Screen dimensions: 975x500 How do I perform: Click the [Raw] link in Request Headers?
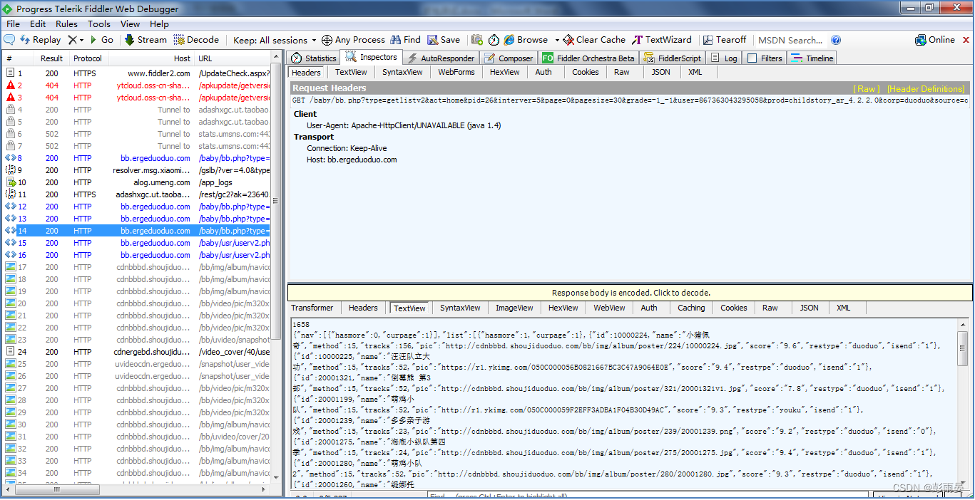867,89
